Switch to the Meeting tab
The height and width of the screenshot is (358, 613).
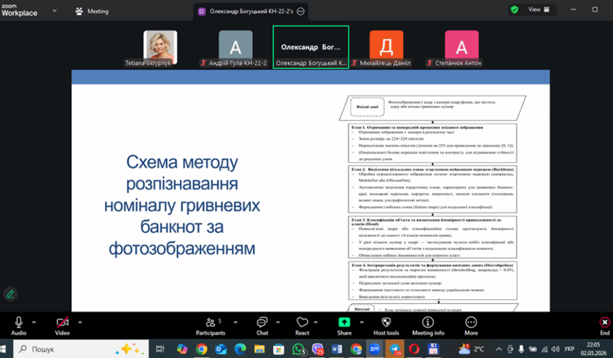92,11
